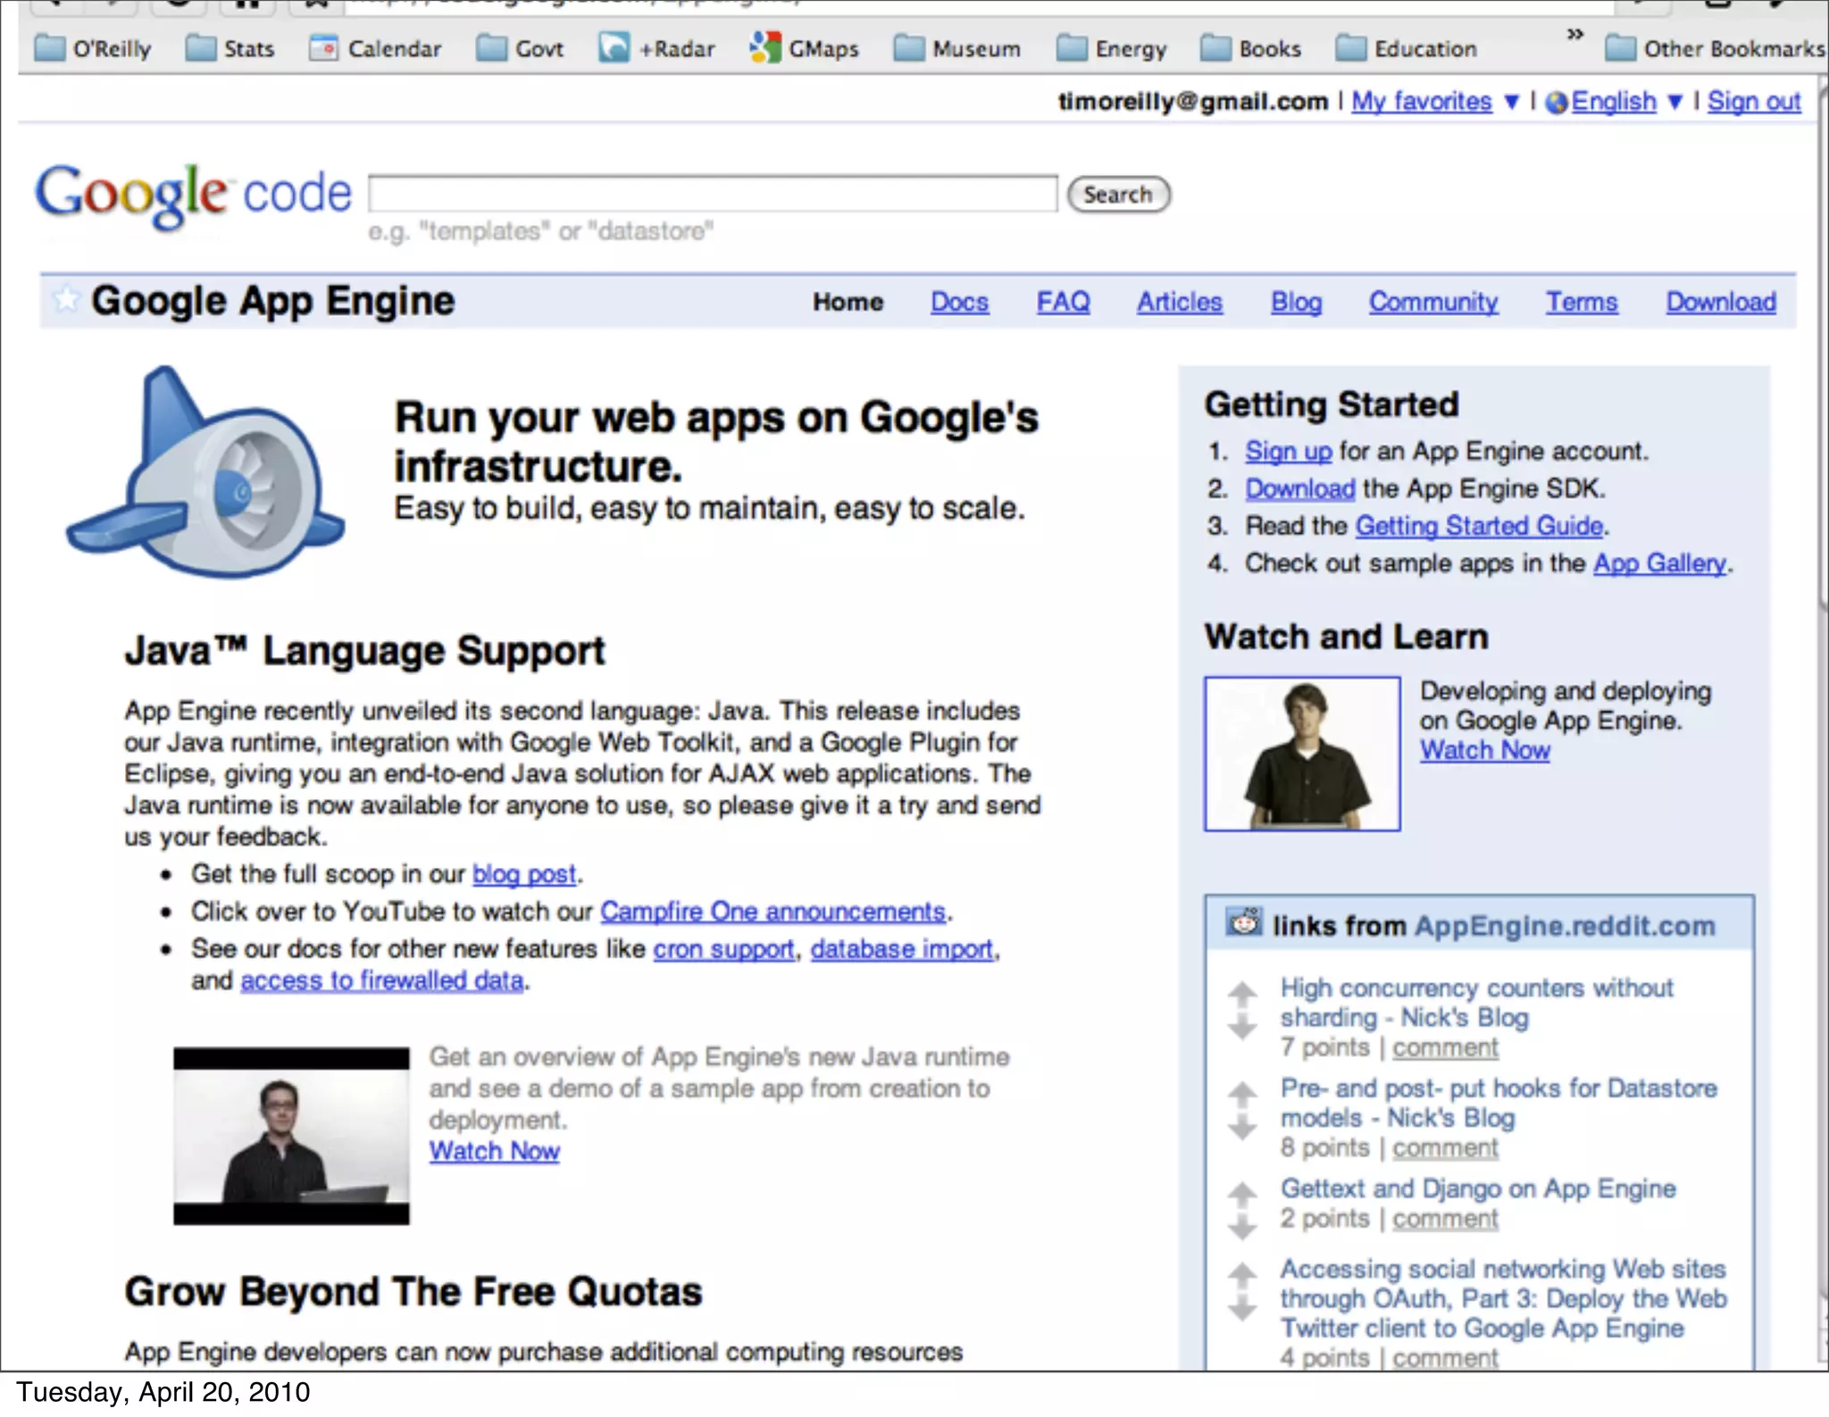This screenshot has height=1417, width=1829.
Task: Open the GMaps bookmark icon
Action: coord(764,47)
